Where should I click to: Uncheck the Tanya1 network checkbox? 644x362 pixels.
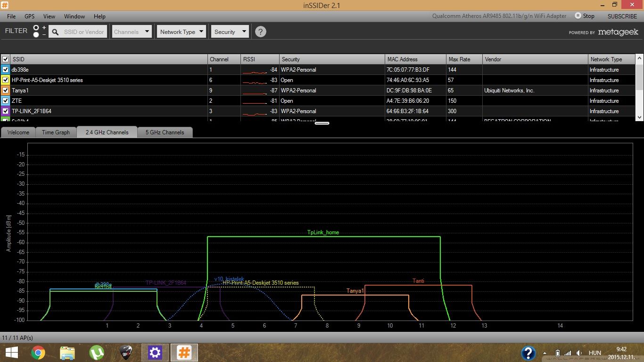pos(6,90)
